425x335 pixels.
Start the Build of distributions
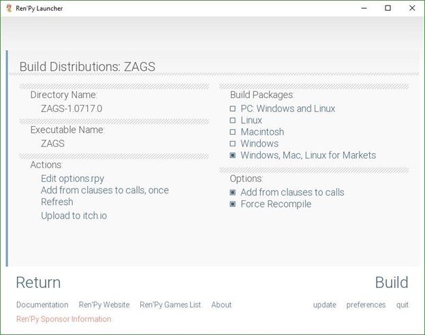[x=392, y=283]
